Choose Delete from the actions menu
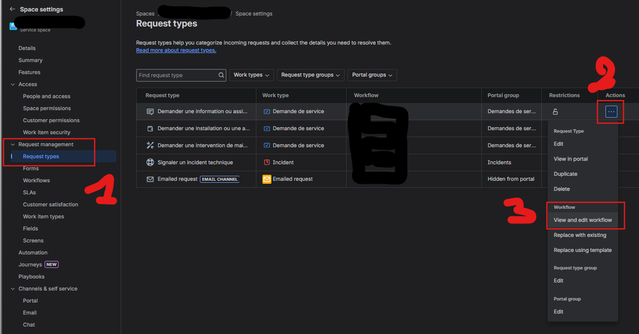The image size is (639, 334). (562, 189)
